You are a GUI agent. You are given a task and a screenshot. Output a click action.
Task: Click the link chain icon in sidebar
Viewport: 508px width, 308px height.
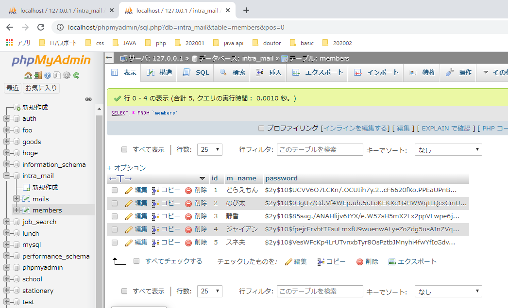tap(88, 99)
